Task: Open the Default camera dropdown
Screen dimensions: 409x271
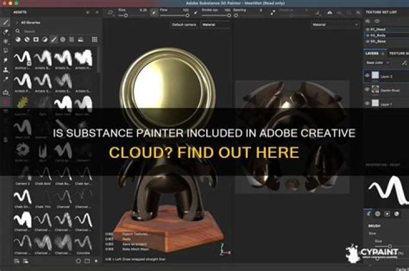Action: coord(185,25)
